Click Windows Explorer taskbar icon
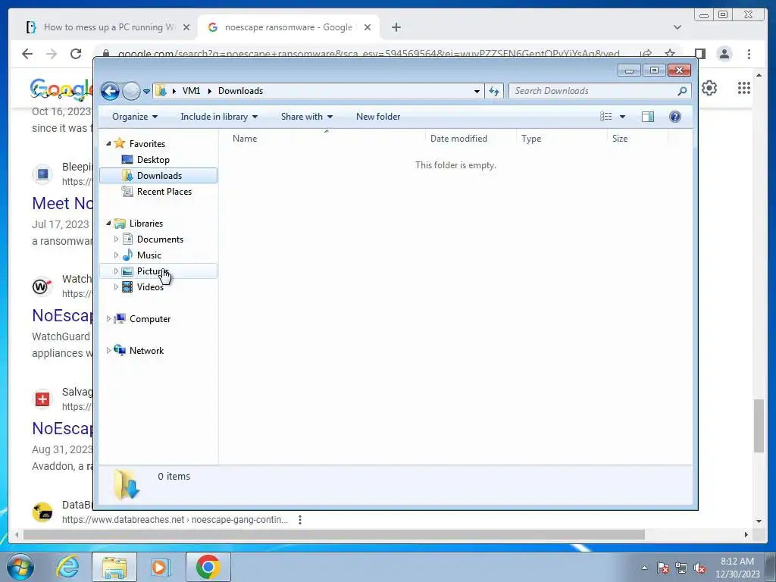776x582 pixels. 114,567
